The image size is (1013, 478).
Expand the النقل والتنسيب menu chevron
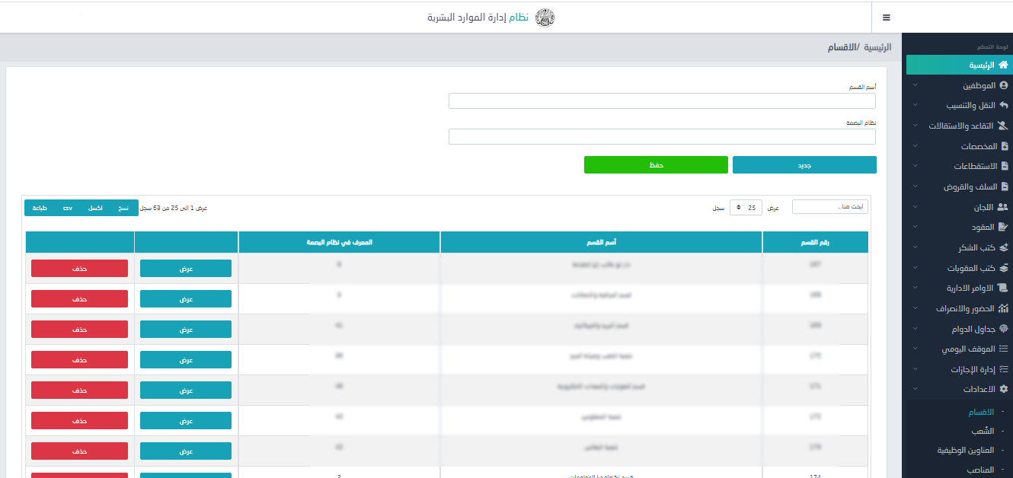point(915,106)
